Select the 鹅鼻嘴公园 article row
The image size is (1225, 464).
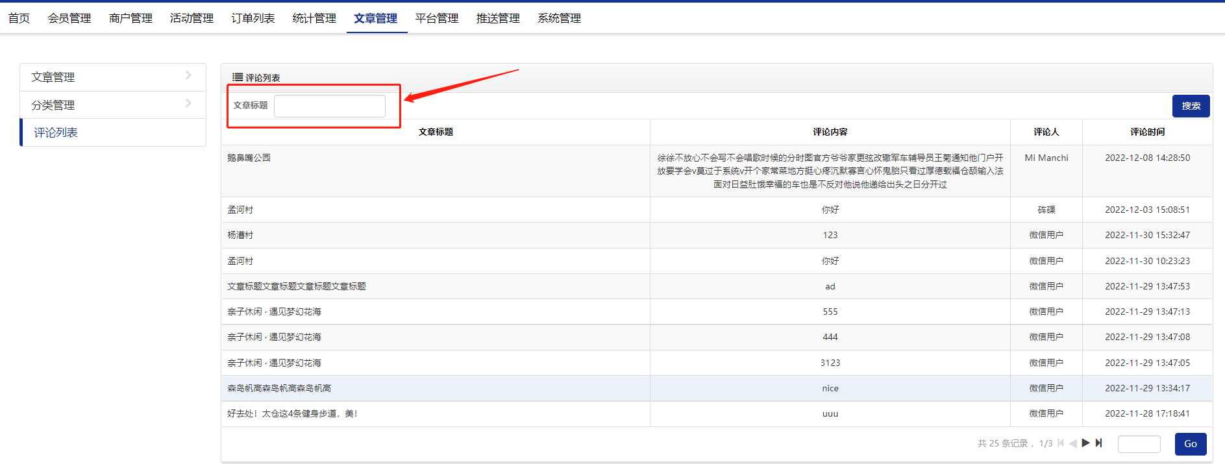249,158
